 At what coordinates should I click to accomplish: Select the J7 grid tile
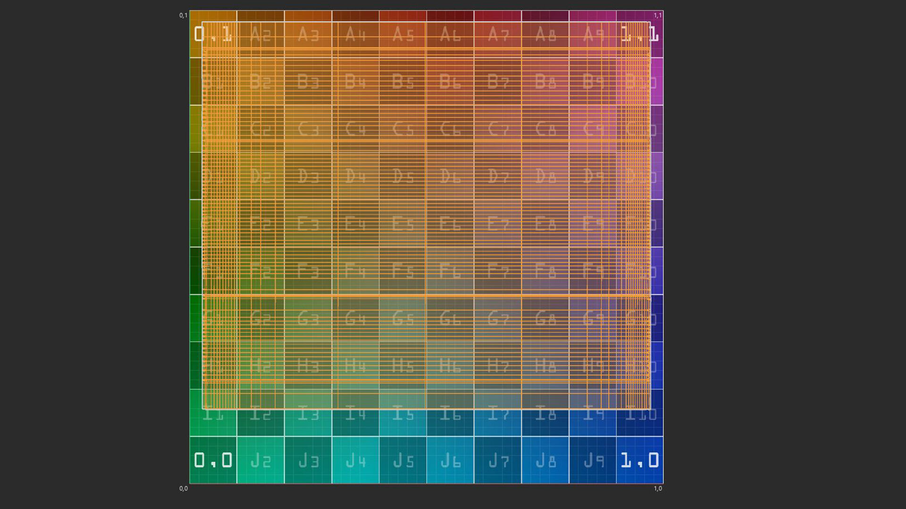coord(498,460)
